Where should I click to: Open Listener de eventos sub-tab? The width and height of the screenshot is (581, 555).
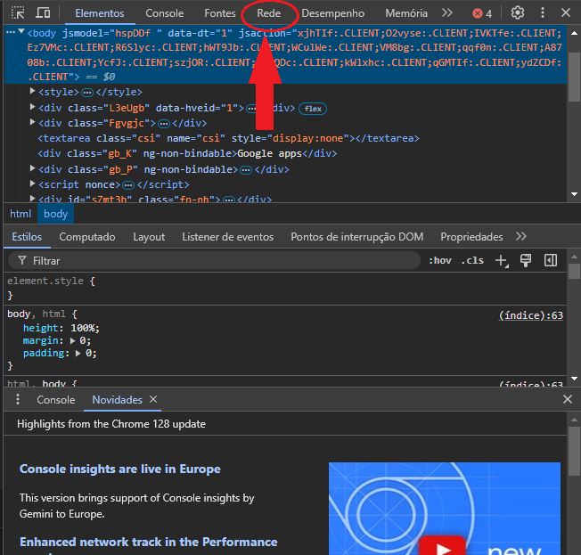click(227, 237)
